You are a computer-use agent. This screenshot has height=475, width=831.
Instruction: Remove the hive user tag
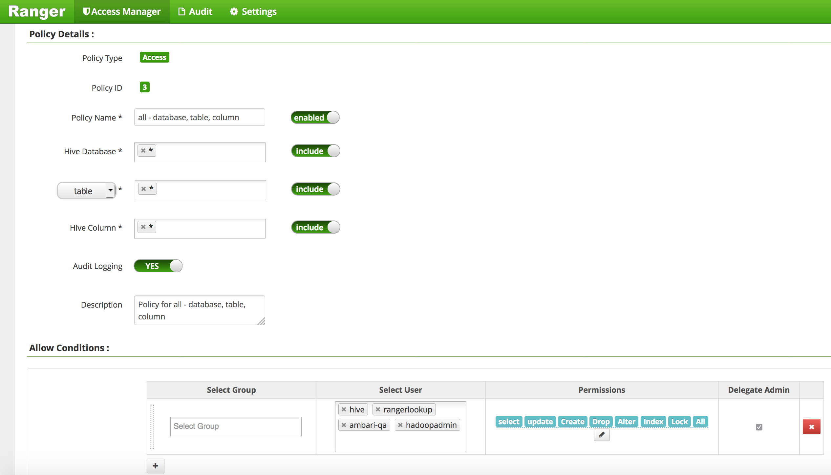coord(344,409)
